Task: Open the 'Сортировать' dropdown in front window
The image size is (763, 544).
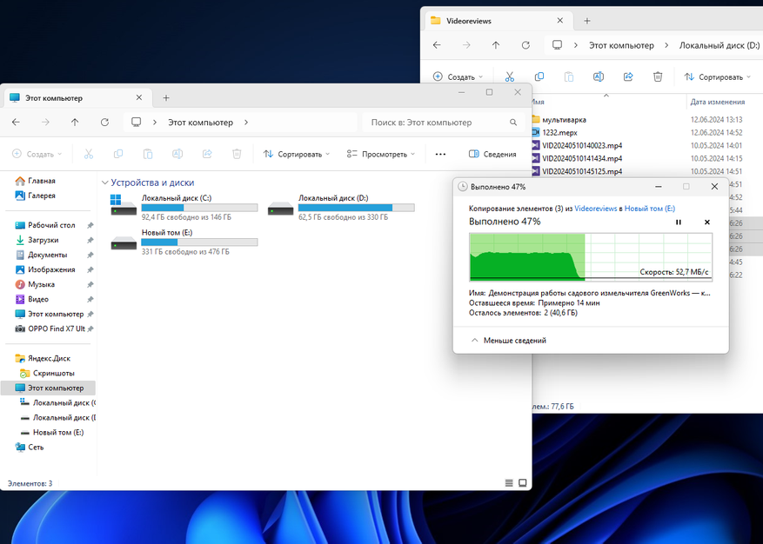Action: point(297,154)
